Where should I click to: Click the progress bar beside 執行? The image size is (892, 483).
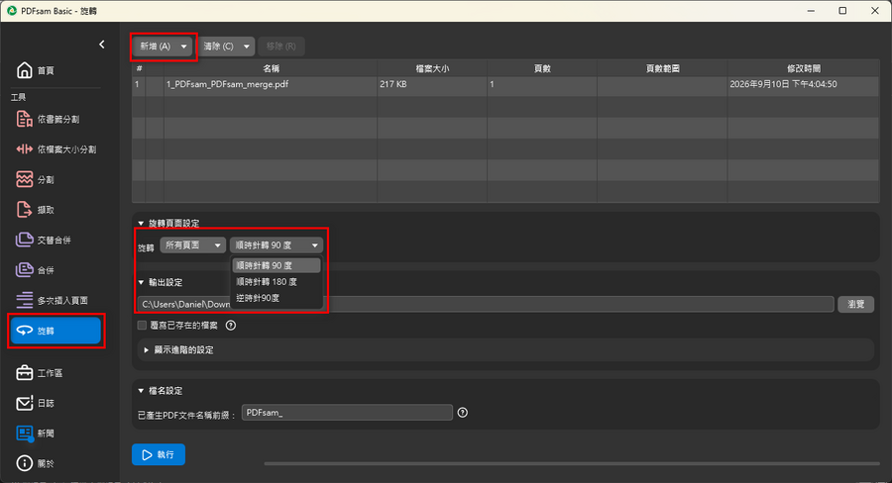571,463
